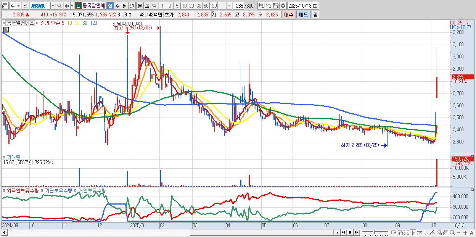
Task: Click the magnifier zoom icon at bottom
Action: 452,233
